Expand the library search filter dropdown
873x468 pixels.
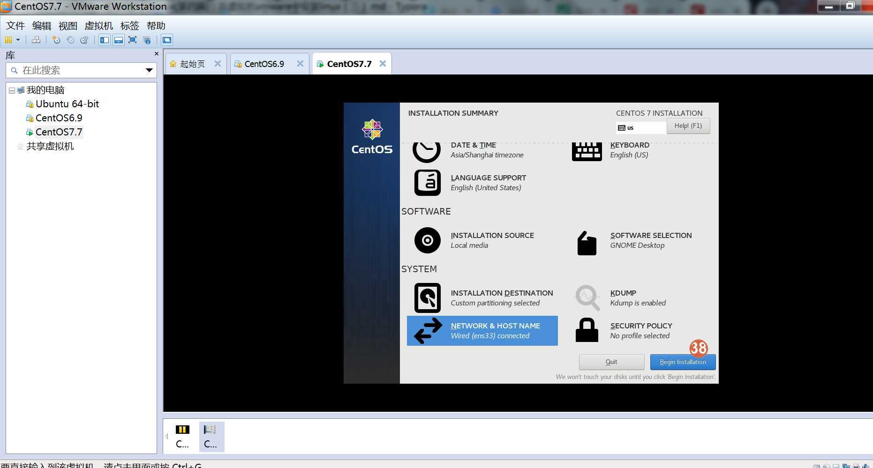point(149,70)
